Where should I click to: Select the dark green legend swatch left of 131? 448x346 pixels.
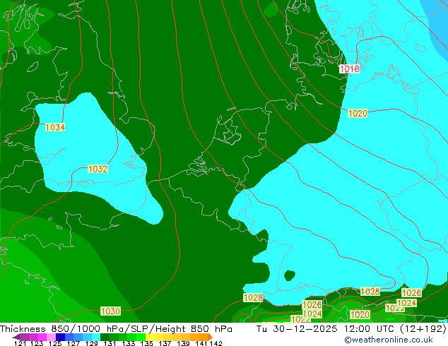(x=105, y=337)
